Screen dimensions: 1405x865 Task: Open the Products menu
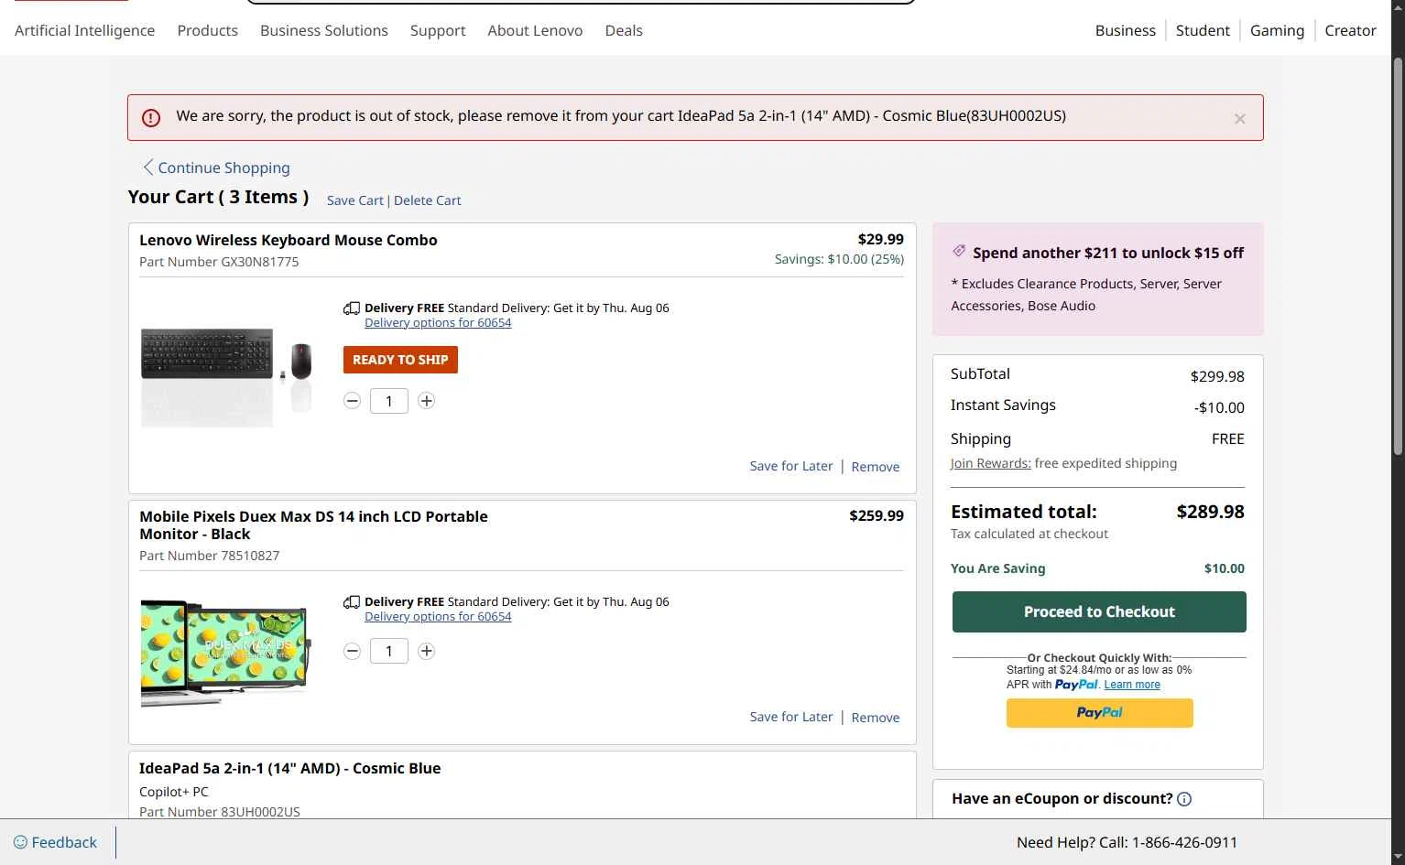208,30
